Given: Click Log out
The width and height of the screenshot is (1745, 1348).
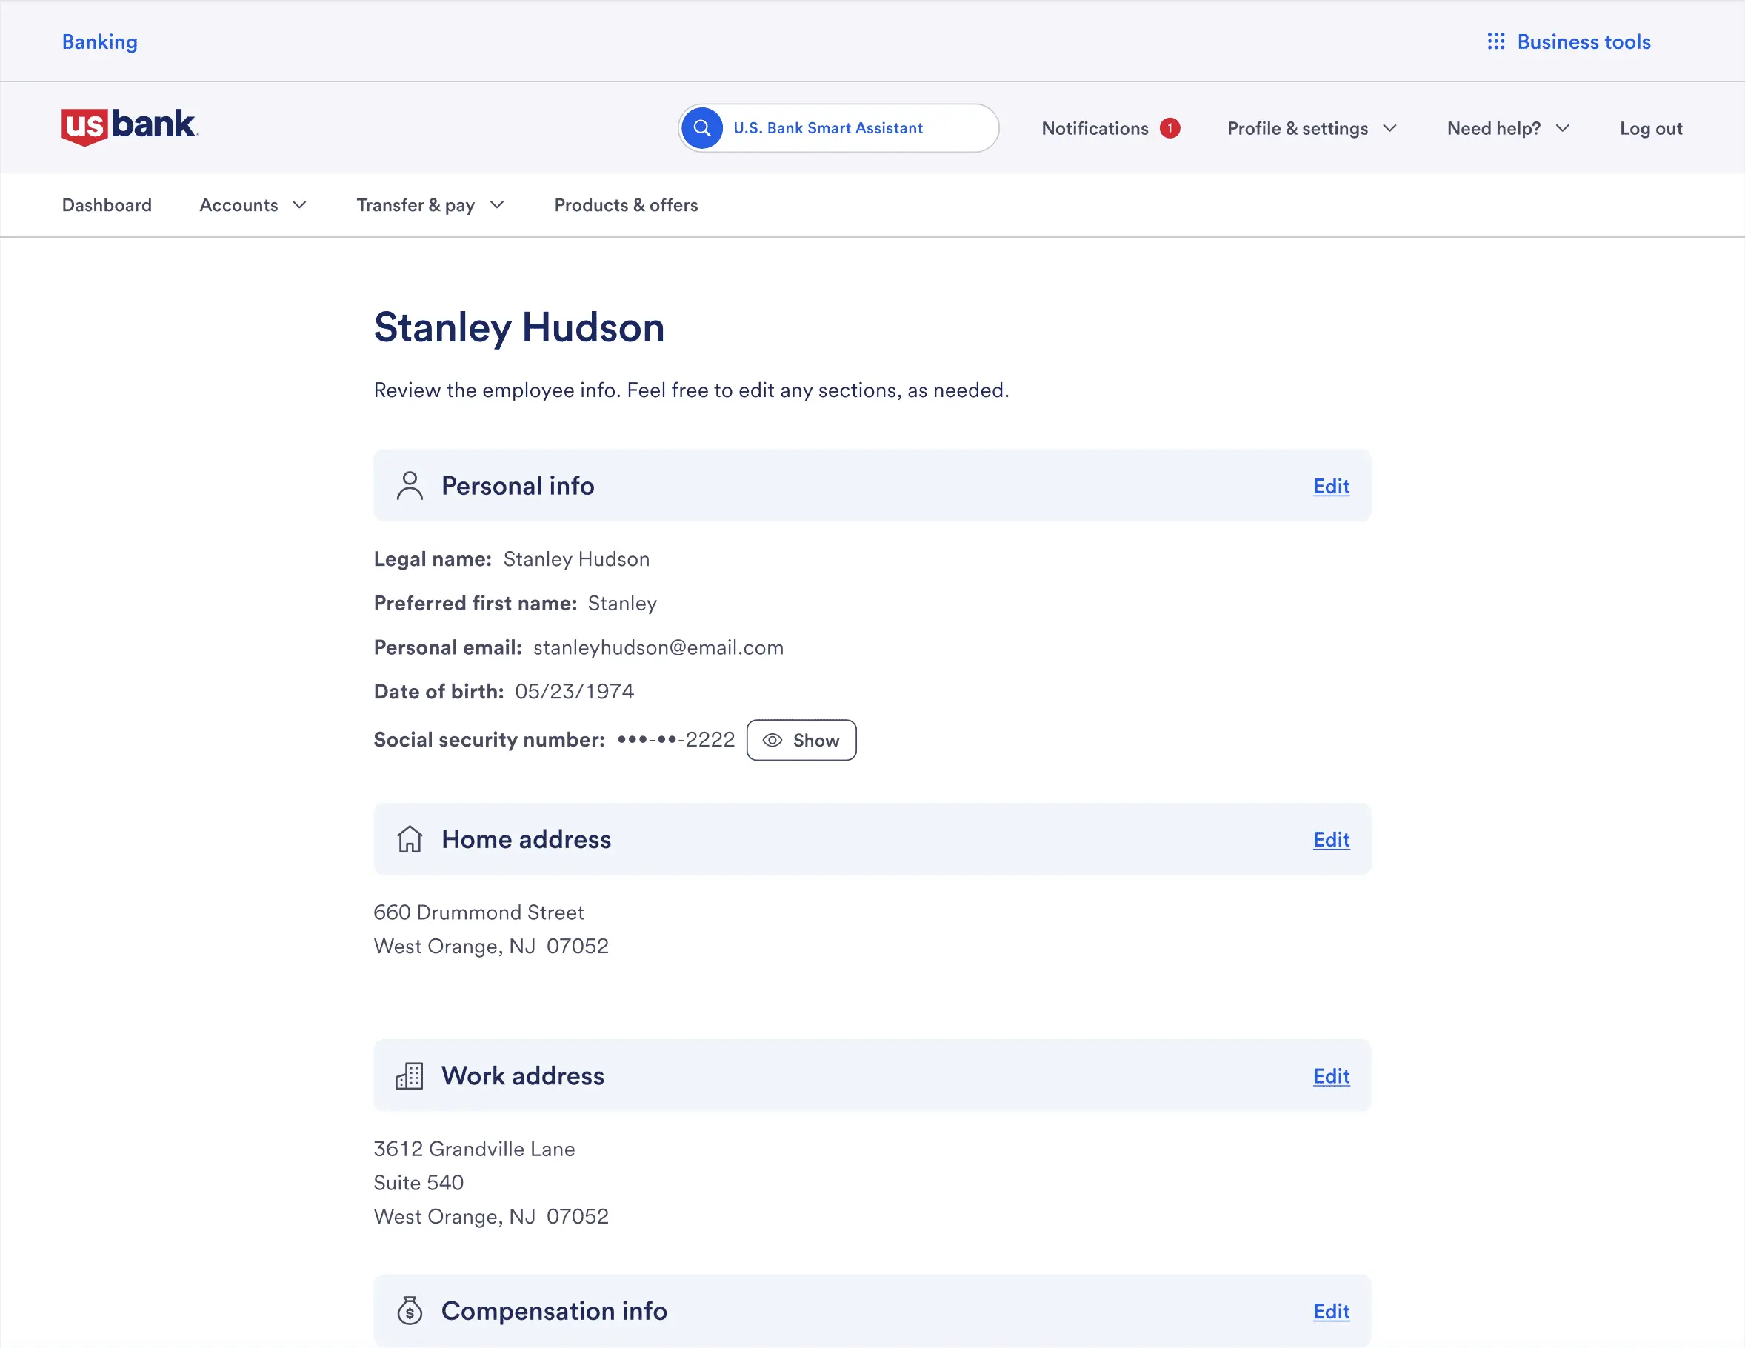Looking at the screenshot, I should click(1650, 128).
